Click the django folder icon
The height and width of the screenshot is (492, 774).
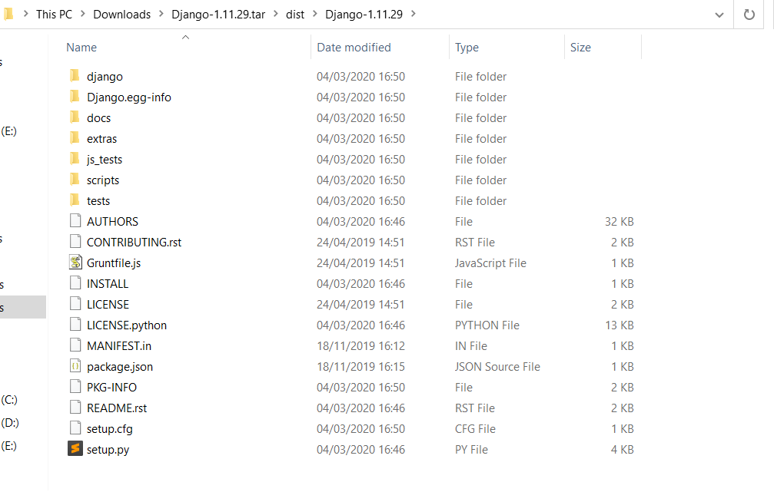point(75,76)
